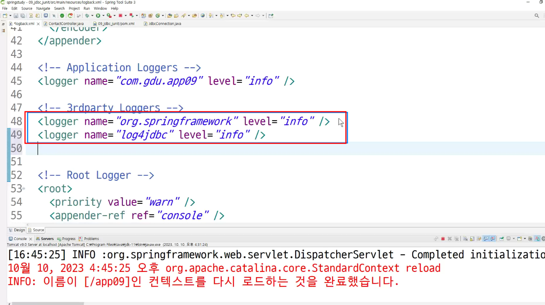Open the Window menu
The image size is (545, 305).
[100, 8]
